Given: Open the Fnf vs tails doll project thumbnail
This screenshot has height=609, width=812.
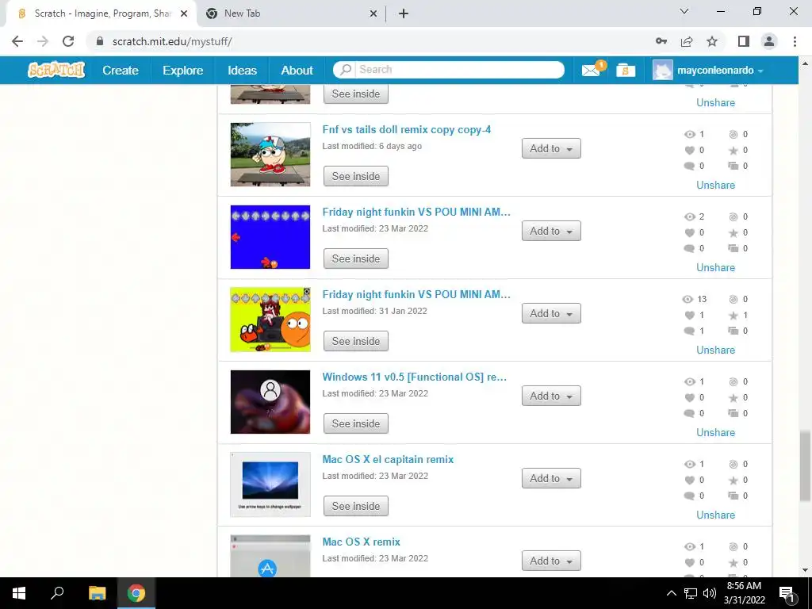Looking at the screenshot, I should tap(270, 155).
